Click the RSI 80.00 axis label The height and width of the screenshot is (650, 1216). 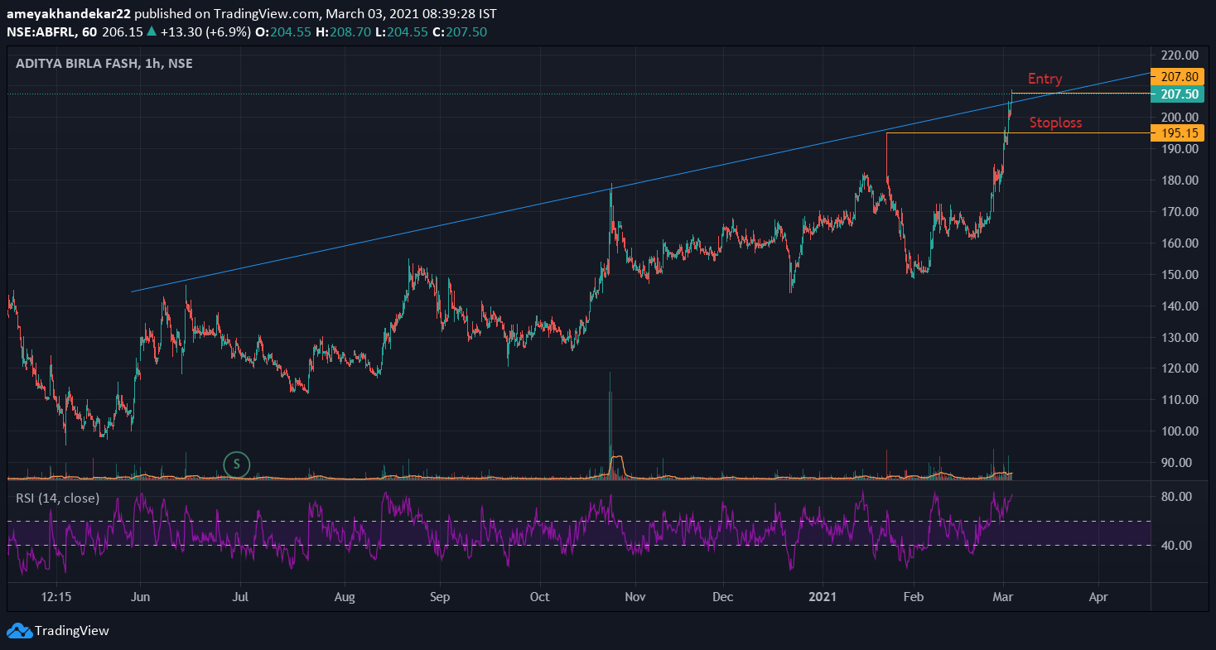[1177, 496]
